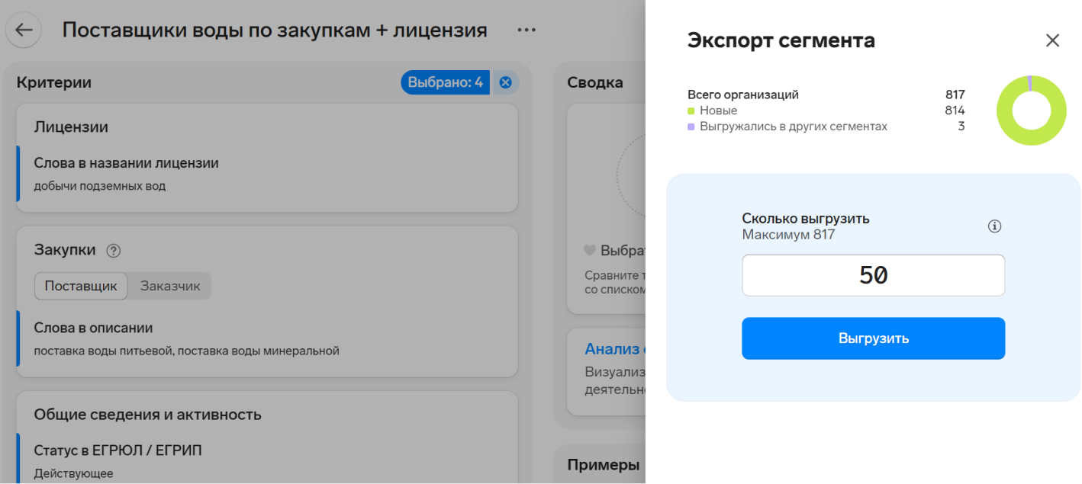
Task: Click the segment title Поставщики воды по закупкам
Action: pyautogui.click(x=275, y=30)
